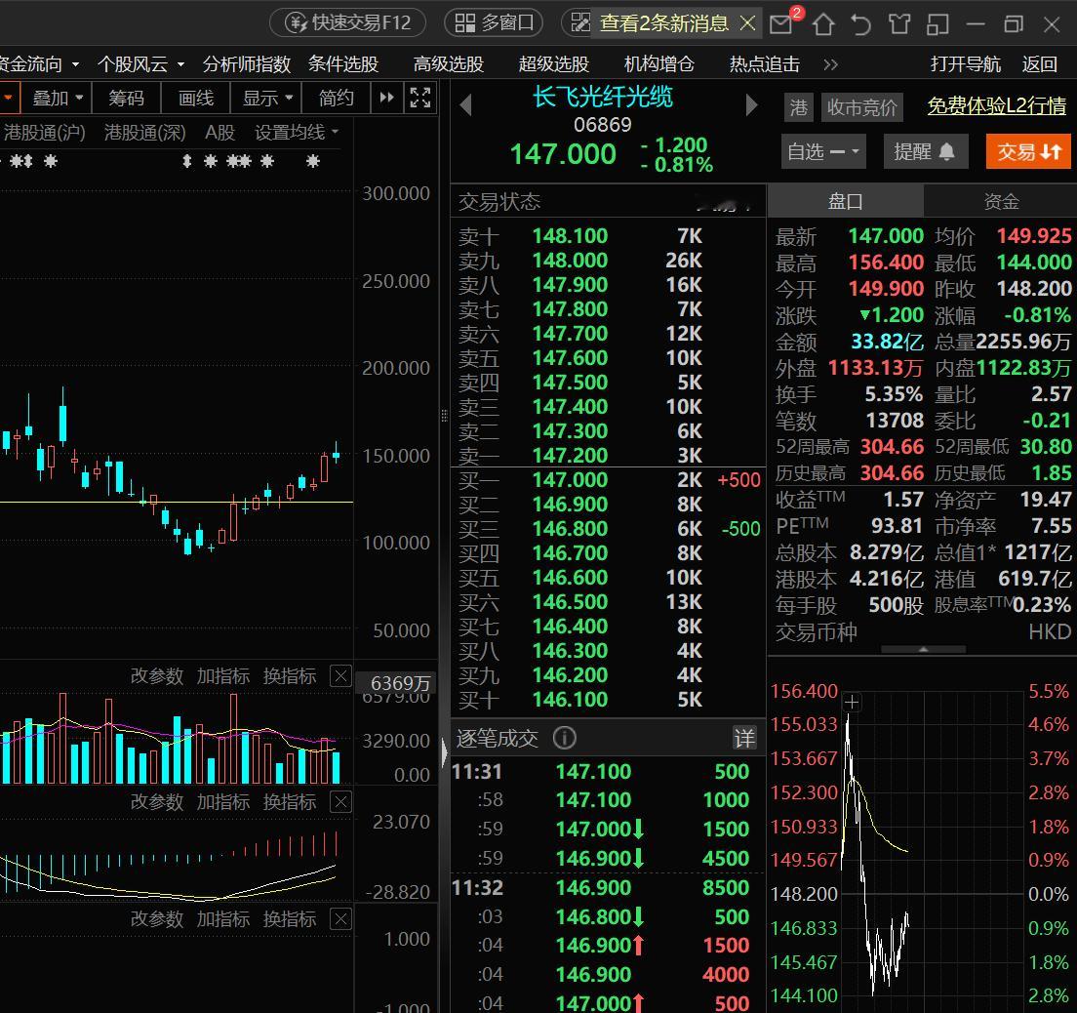Screen dimensions: 1077x1013
Task: Open the 机构增仓 menu
Action: (x=658, y=64)
